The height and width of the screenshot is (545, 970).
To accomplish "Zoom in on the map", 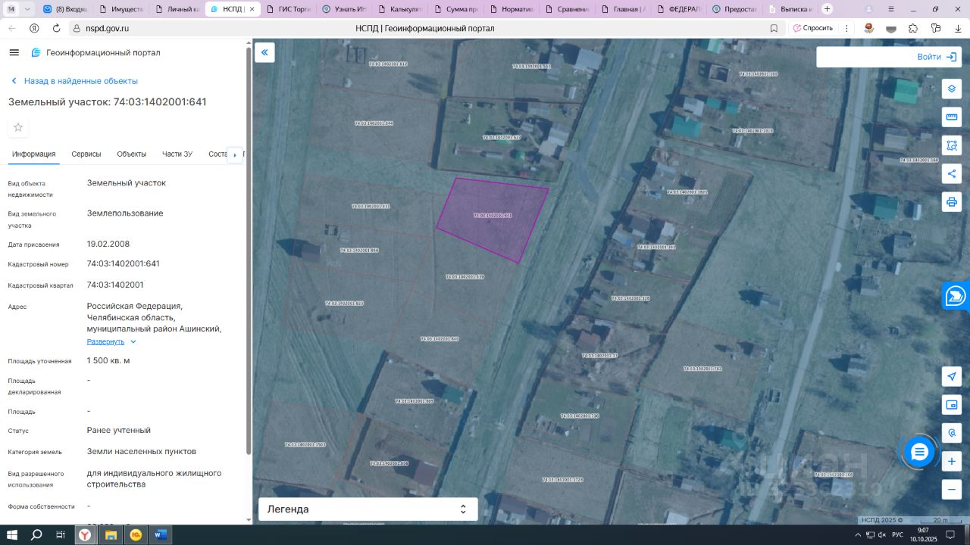I will coord(952,461).
